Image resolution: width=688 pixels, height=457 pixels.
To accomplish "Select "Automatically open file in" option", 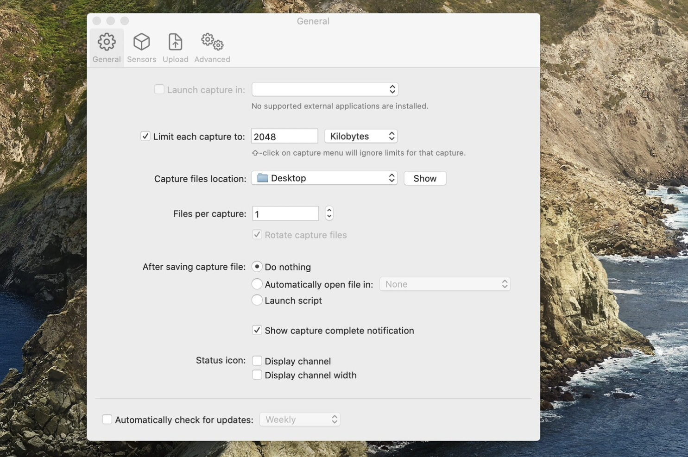I will tap(257, 283).
